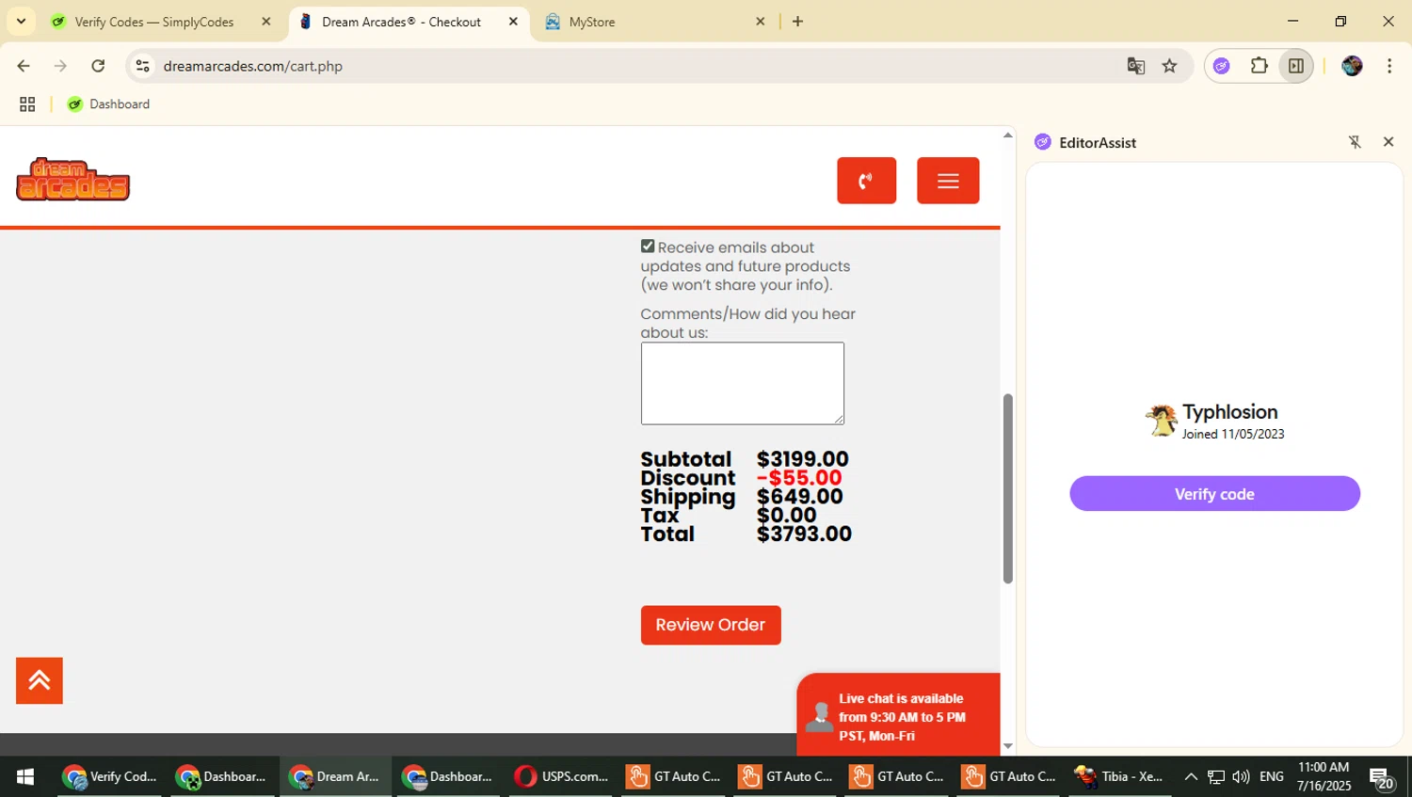The image size is (1412, 797).
Task: Open the Dream Ar... taskbar window
Action: coord(335,776)
